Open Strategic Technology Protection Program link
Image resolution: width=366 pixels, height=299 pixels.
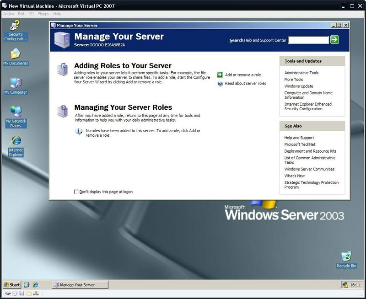pyautogui.click(x=312, y=185)
